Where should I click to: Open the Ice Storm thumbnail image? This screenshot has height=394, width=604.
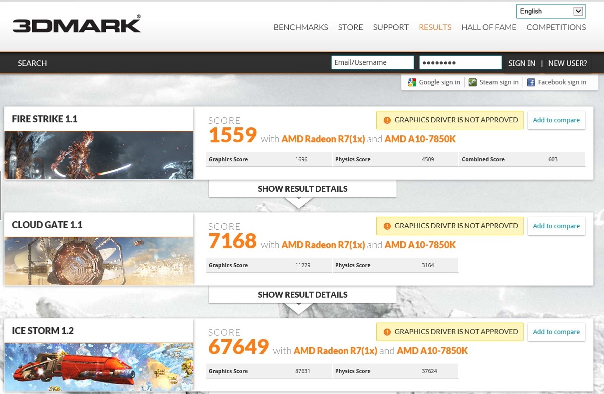99,367
